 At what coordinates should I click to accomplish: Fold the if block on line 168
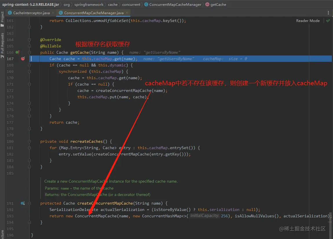click(x=29, y=65)
